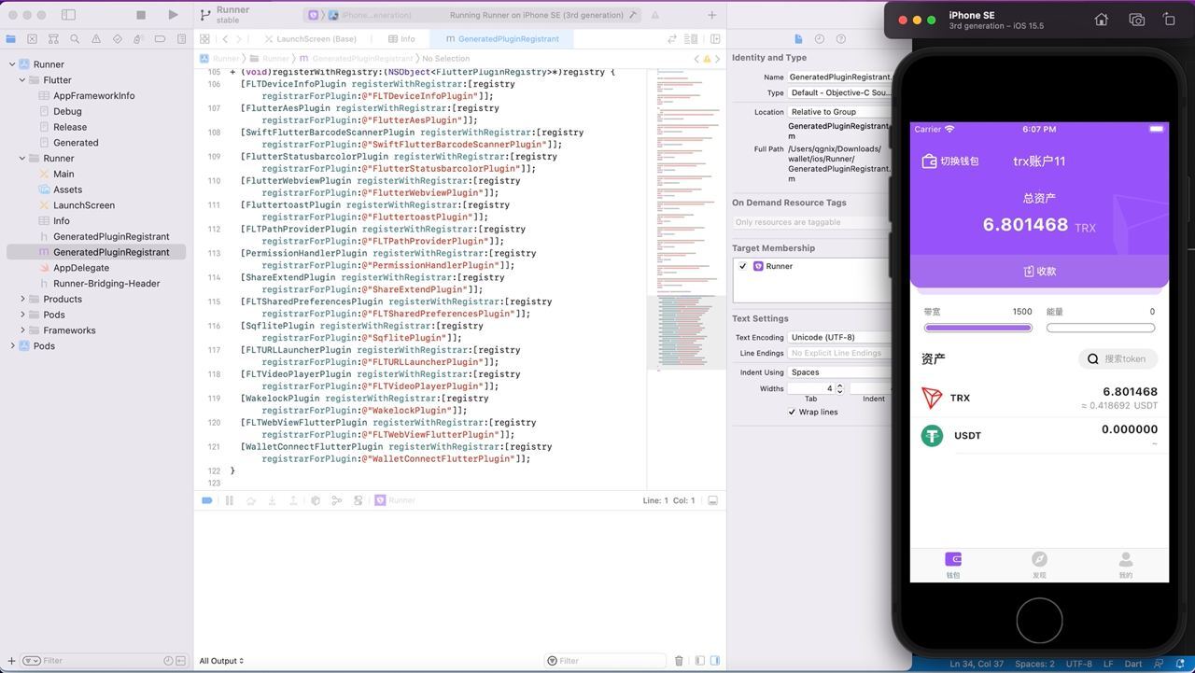The width and height of the screenshot is (1195, 673).
Task: Go back in editor history
Action: [225, 39]
